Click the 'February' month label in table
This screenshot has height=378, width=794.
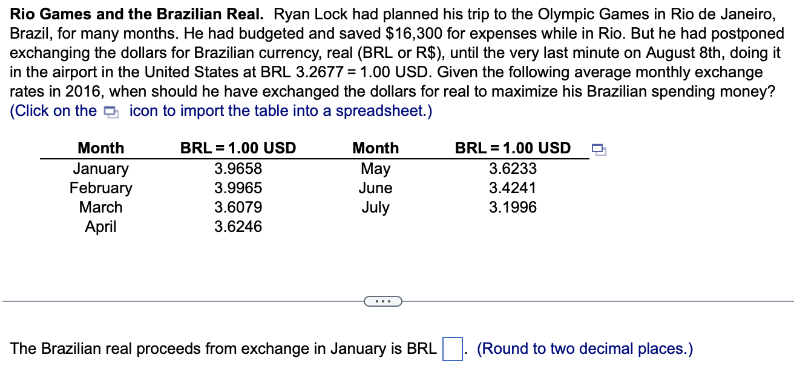(x=101, y=188)
